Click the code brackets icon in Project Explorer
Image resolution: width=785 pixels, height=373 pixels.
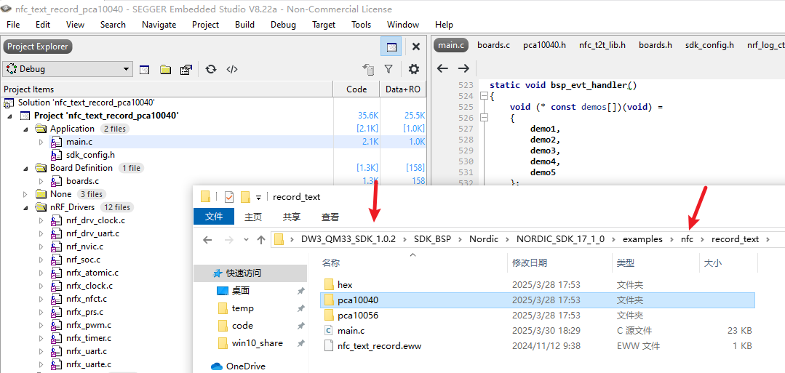pos(232,69)
